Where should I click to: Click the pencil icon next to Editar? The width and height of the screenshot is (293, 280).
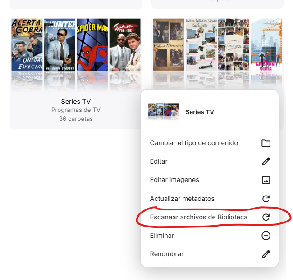pos(266,161)
